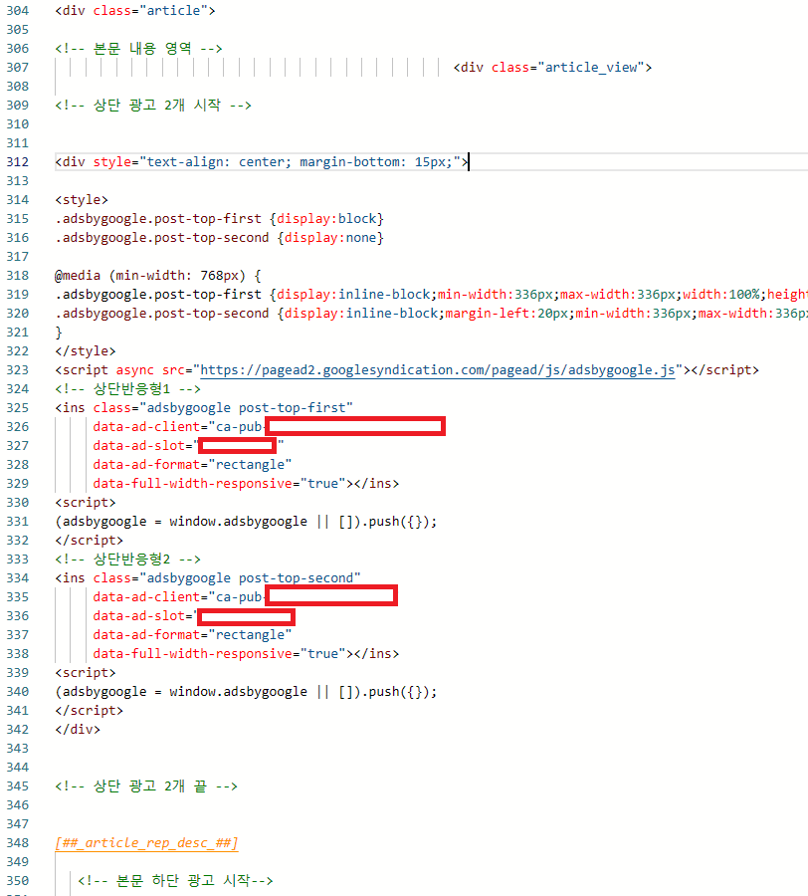Click line number 304 in the gutter
Screen dimensions: 808x896
18,11
